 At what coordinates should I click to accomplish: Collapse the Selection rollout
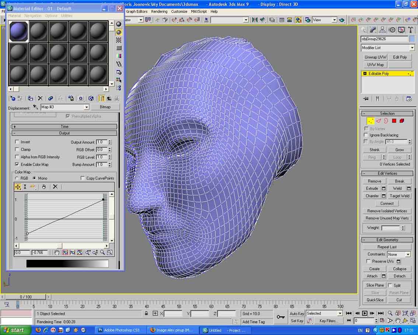pos(387,113)
